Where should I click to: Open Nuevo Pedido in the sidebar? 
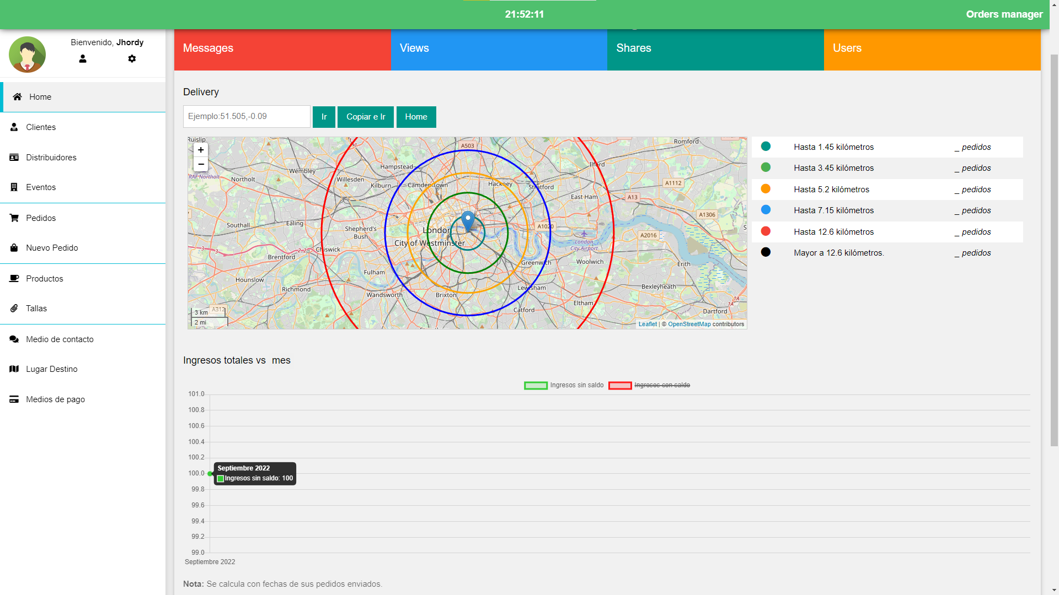tap(52, 247)
